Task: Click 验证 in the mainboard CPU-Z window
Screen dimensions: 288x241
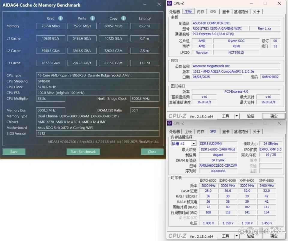Action: 251,116
